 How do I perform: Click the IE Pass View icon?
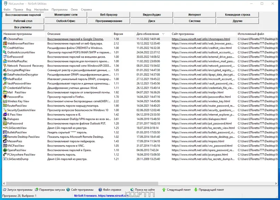point(5,114)
